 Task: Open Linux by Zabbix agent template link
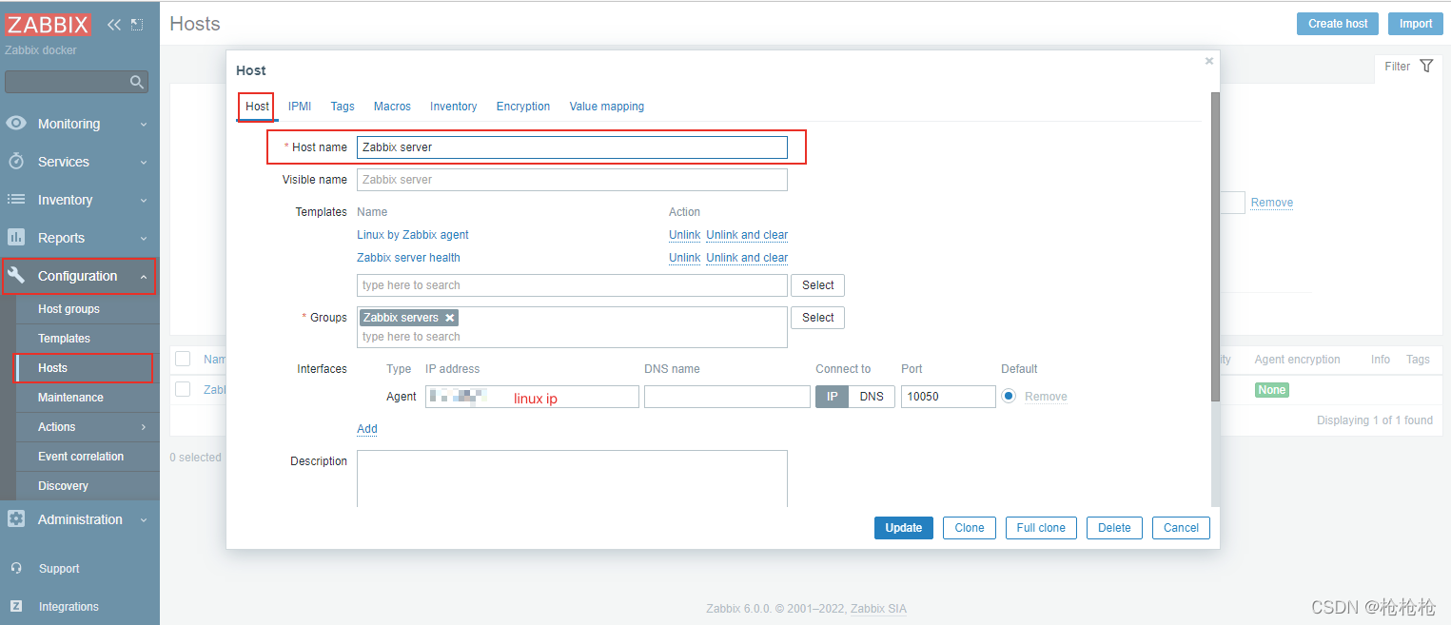(413, 235)
